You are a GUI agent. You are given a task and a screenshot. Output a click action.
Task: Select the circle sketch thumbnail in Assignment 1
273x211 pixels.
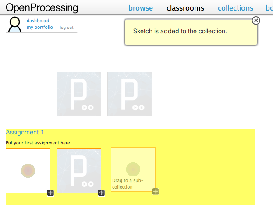(x=28, y=171)
